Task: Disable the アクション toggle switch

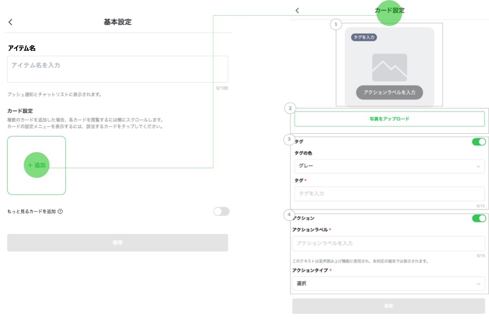Action: pyautogui.click(x=479, y=218)
